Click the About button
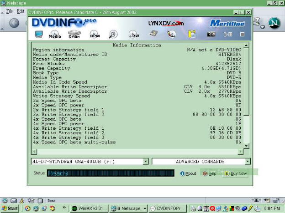The height and width of the screenshot is (213, 285). [188, 173]
